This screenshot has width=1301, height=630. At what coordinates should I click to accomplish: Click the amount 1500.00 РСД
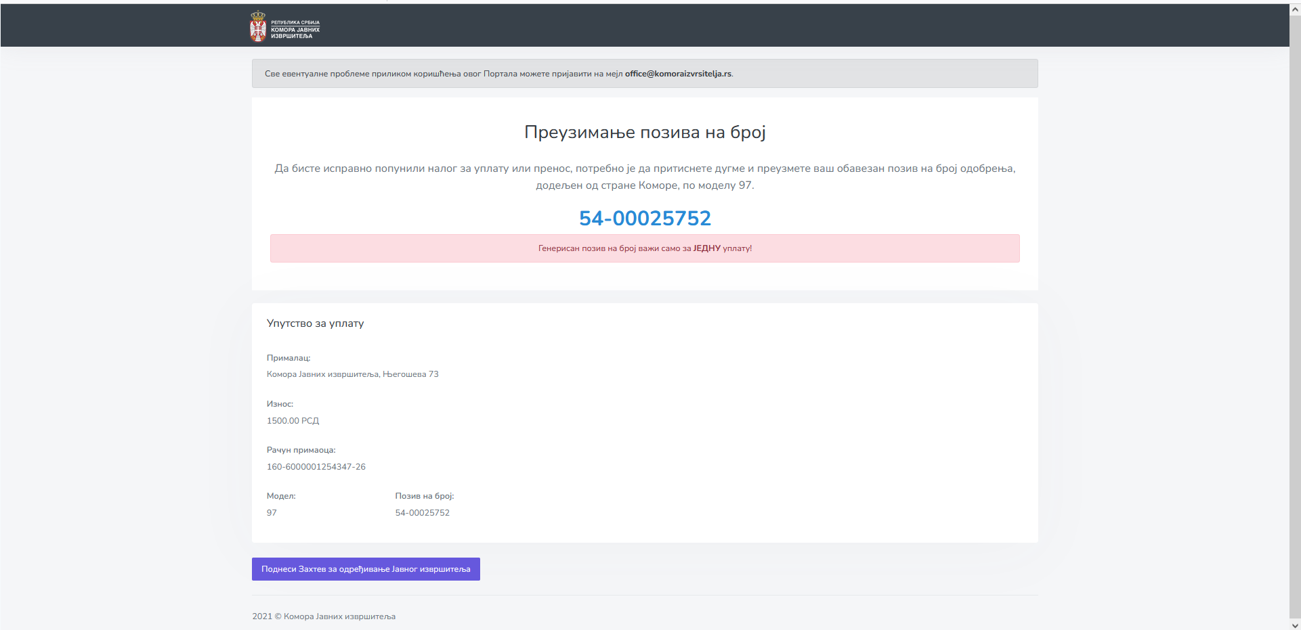[293, 421]
